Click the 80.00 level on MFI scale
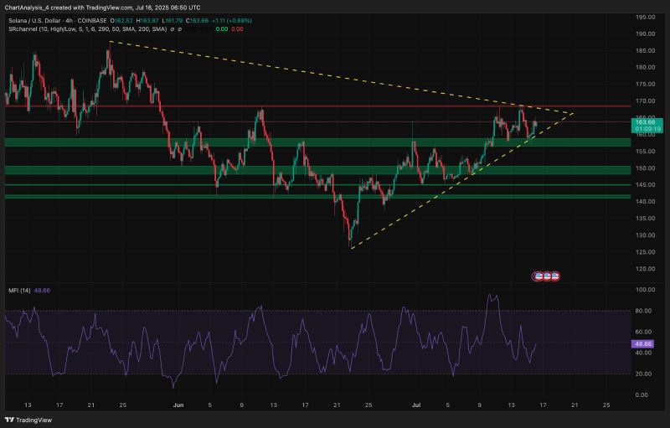The width and height of the screenshot is (670, 428). [644, 311]
